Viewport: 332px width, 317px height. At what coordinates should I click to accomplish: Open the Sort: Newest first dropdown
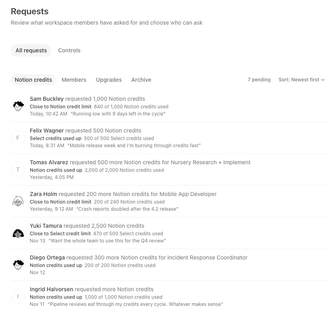[301, 80]
